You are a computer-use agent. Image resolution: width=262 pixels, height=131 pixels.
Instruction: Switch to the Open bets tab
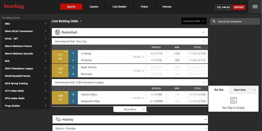click(x=240, y=90)
